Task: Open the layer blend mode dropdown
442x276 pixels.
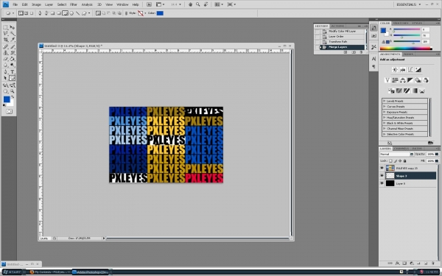Action: (396, 154)
